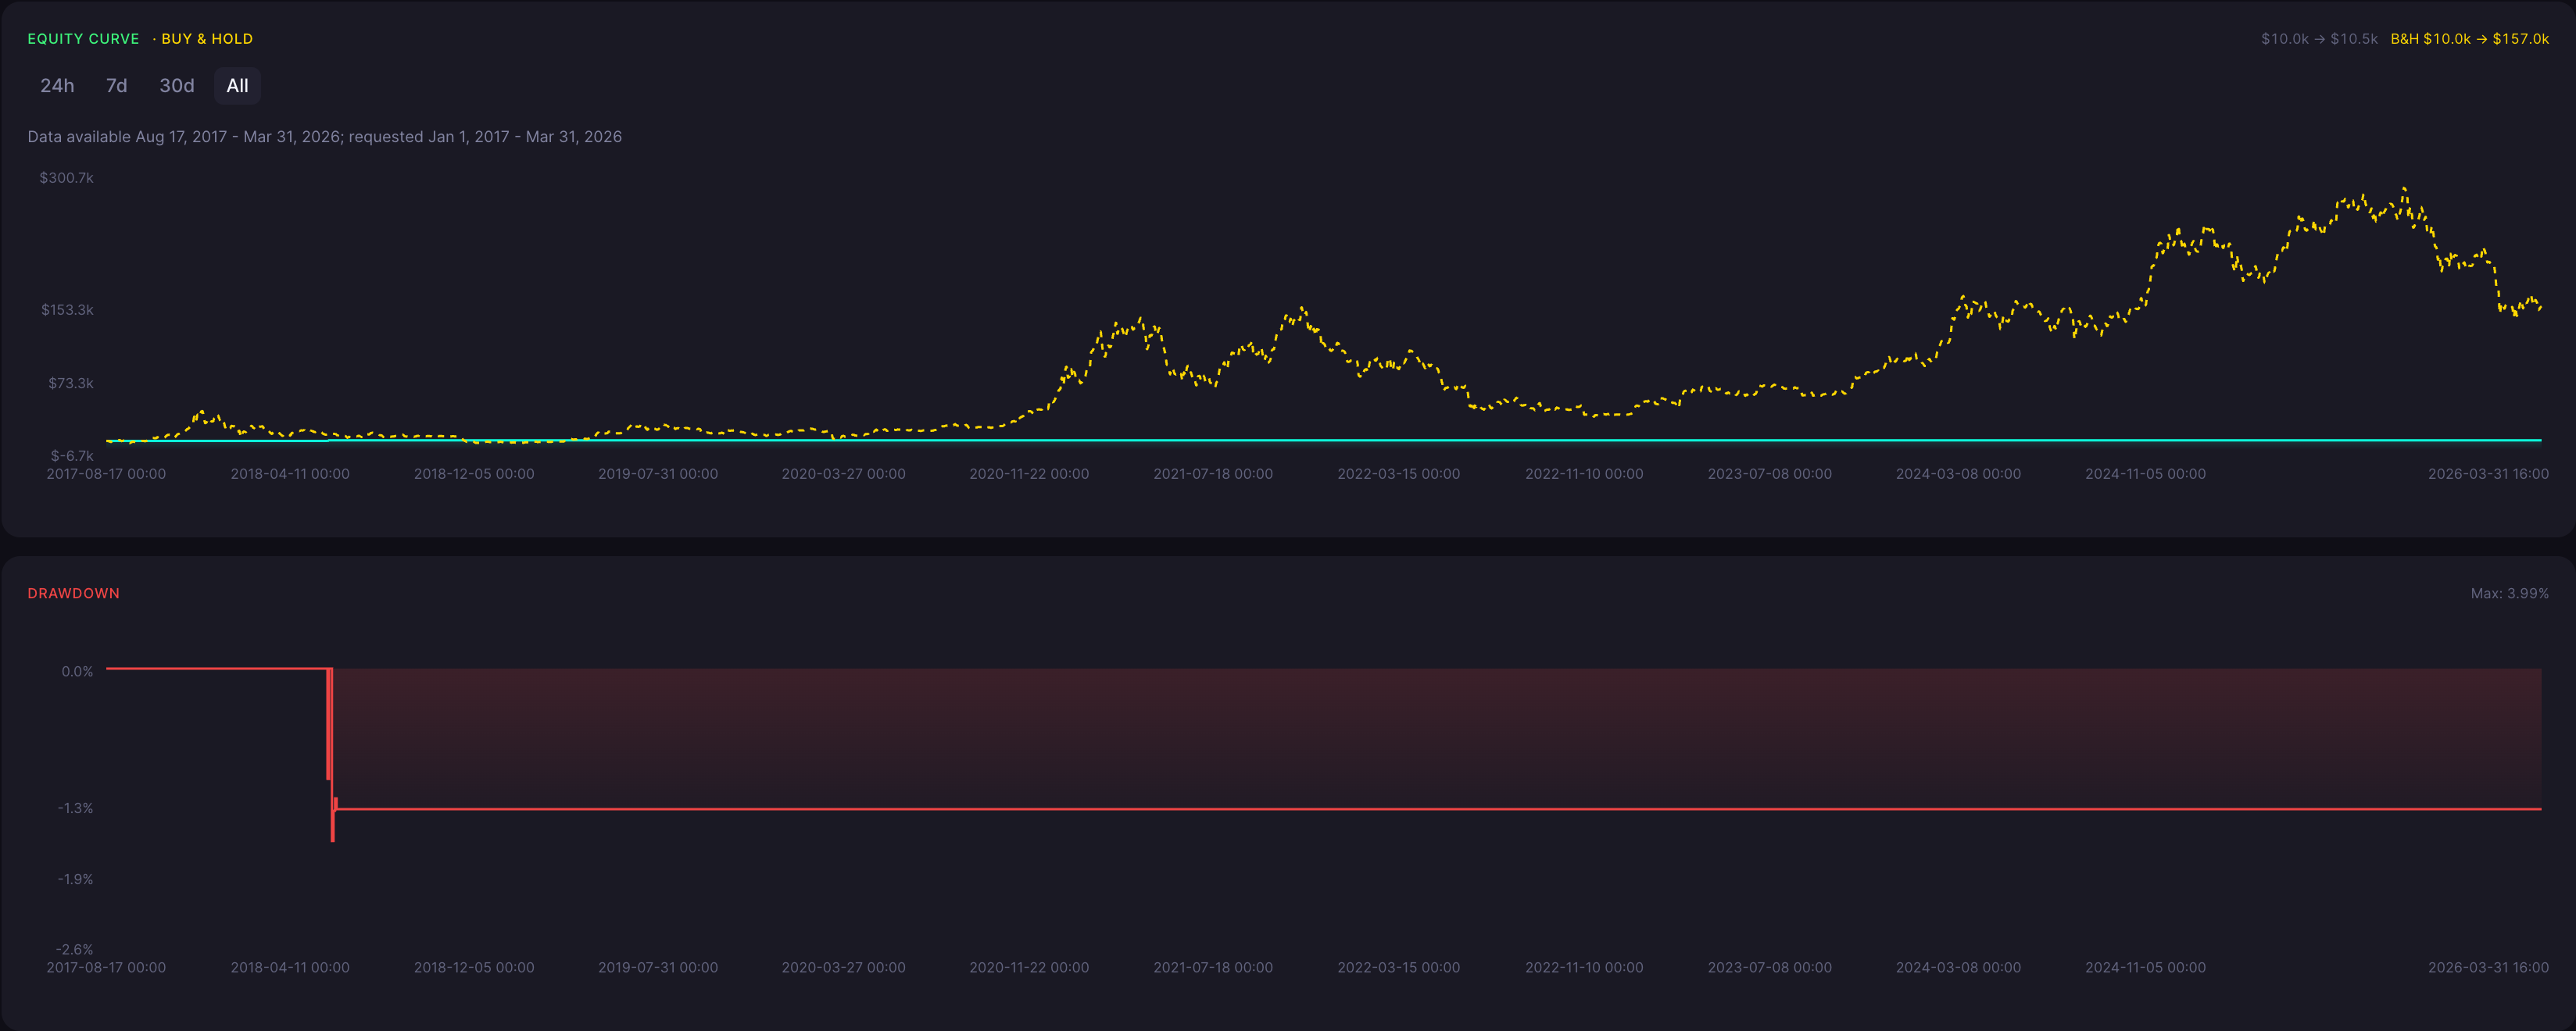Click the $-6.7k equity axis label
Viewport: 2576px width, 1031px height.
pyautogui.click(x=72, y=455)
